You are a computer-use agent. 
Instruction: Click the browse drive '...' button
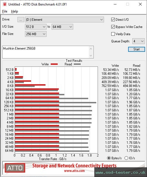21,20
